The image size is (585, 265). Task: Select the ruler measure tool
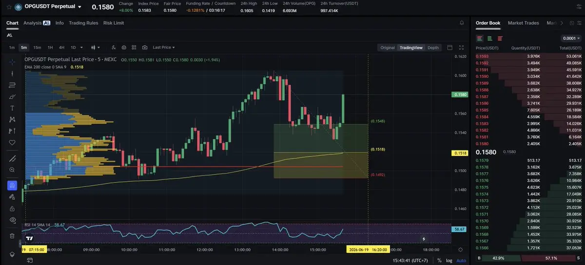tap(12, 159)
